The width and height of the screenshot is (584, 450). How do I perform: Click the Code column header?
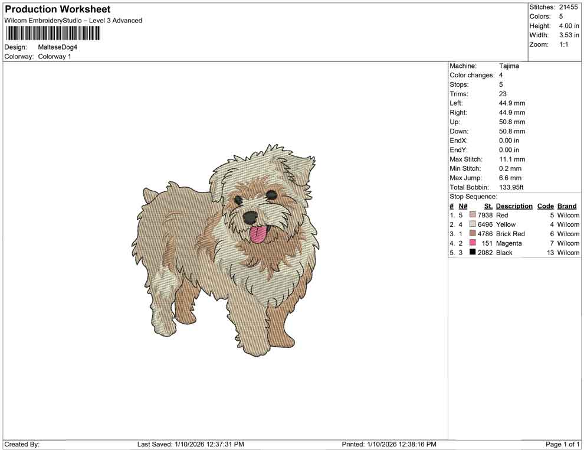545,206
